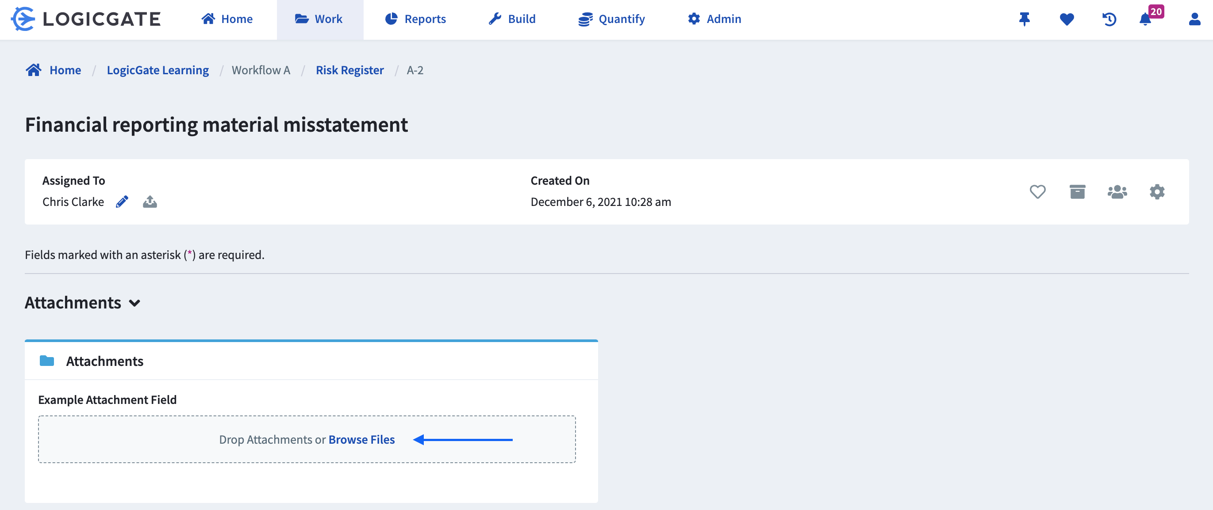Open the user profile icon
This screenshot has width=1213, height=510.
pos(1194,19)
